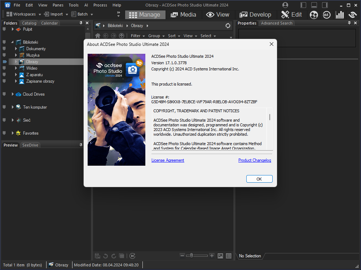Open the Advanced Search tab
The height and width of the screenshot is (270, 361).
click(277, 23)
